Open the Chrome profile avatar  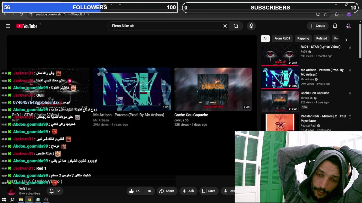pos(349,14)
